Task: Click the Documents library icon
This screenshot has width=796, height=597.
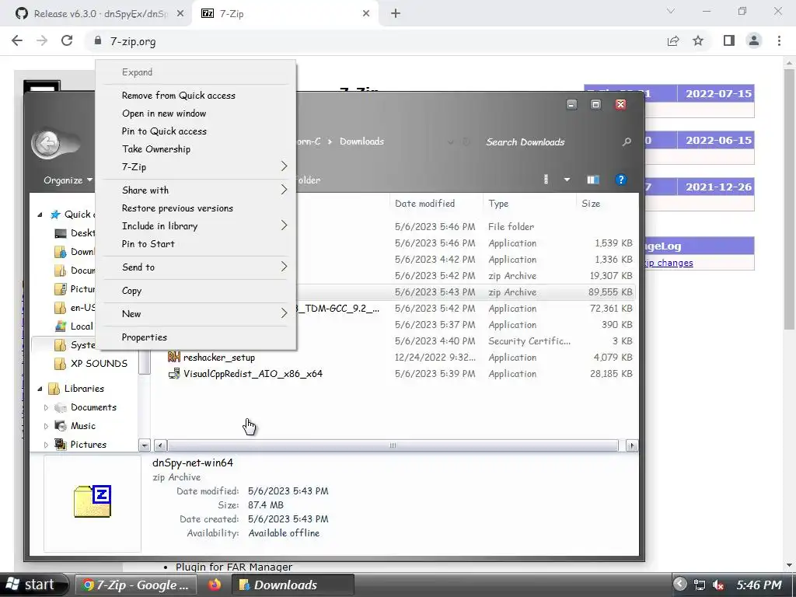Action: [61, 407]
